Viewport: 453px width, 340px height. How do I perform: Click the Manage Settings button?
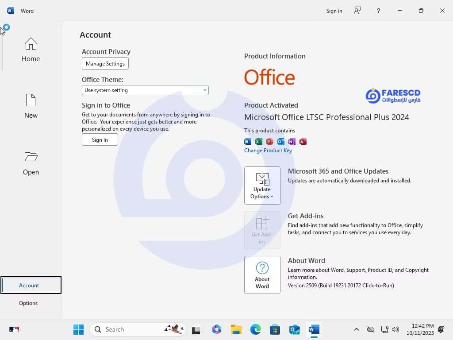click(105, 64)
